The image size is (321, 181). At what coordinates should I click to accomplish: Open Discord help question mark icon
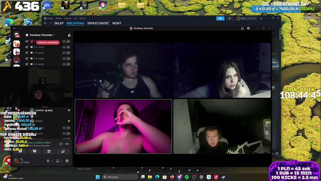click(248, 28)
